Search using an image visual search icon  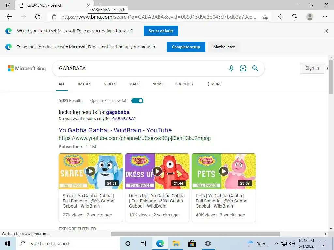243,68
